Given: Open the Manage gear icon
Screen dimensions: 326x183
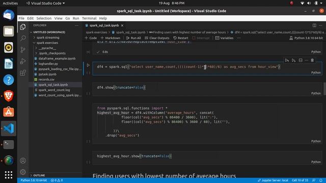Looking at the screenshot, I should coord(23,172).
